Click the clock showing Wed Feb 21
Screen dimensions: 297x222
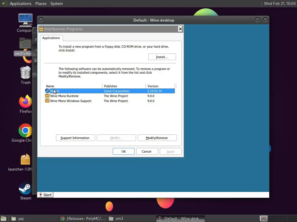coord(280,3)
